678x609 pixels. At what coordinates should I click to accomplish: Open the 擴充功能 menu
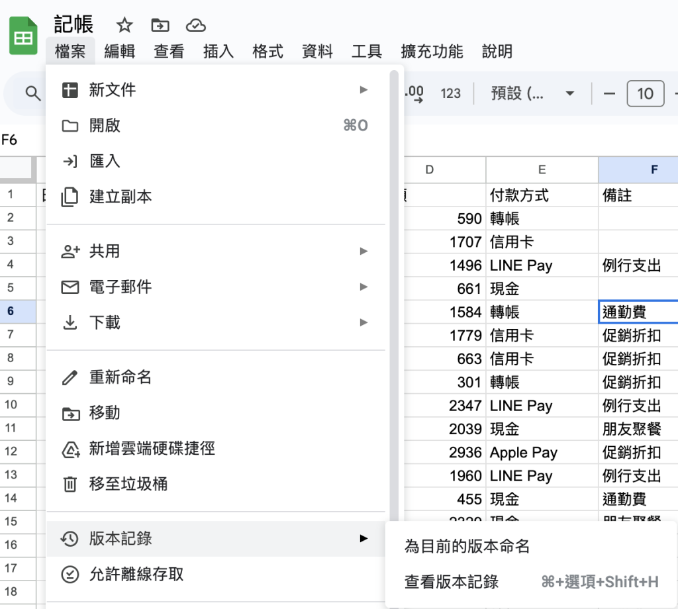coord(431,52)
